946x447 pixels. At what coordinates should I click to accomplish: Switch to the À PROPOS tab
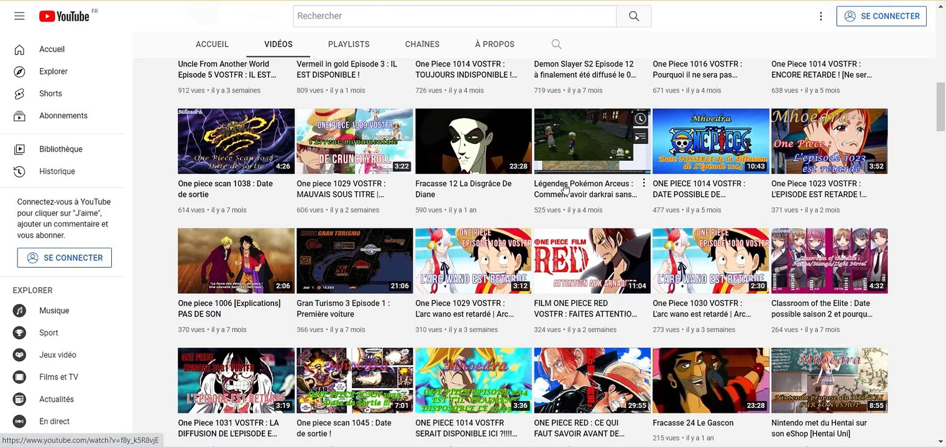tap(495, 44)
